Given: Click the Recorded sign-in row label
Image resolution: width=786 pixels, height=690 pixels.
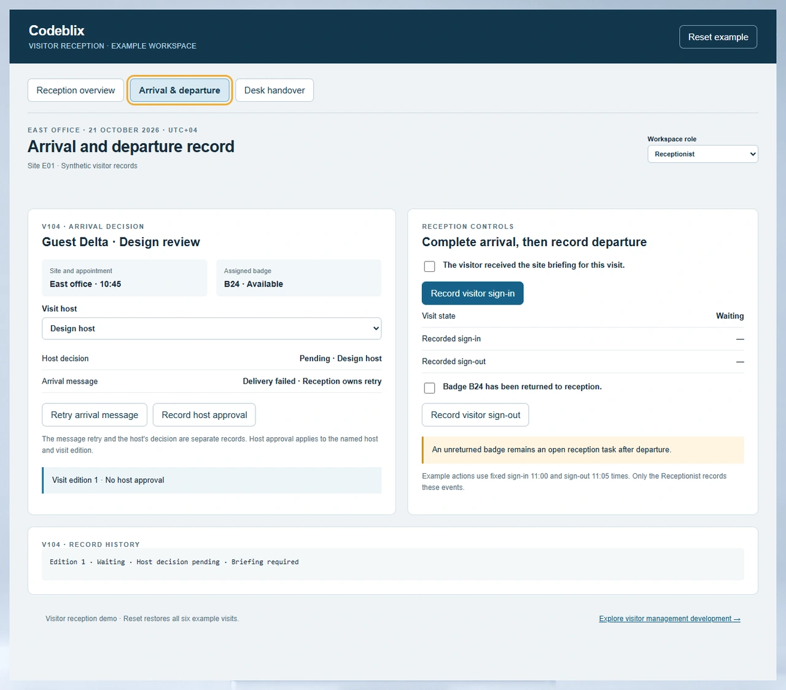Looking at the screenshot, I should coord(451,339).
